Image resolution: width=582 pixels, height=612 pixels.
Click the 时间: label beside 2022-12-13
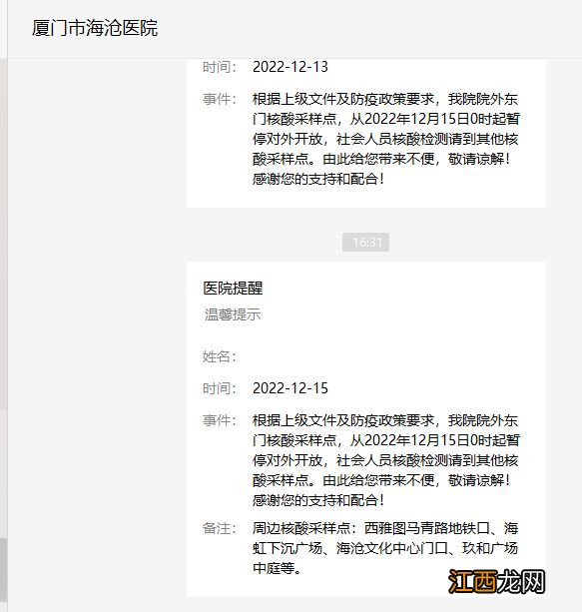220,67
